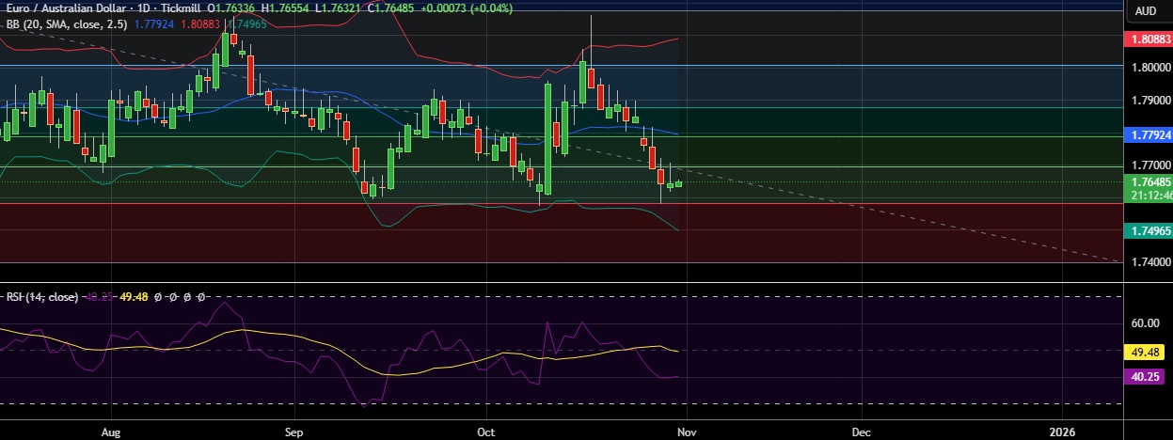Click the 1.77000 price scale label
The height and width of the screenshot is (440, 1173).
1151,165
